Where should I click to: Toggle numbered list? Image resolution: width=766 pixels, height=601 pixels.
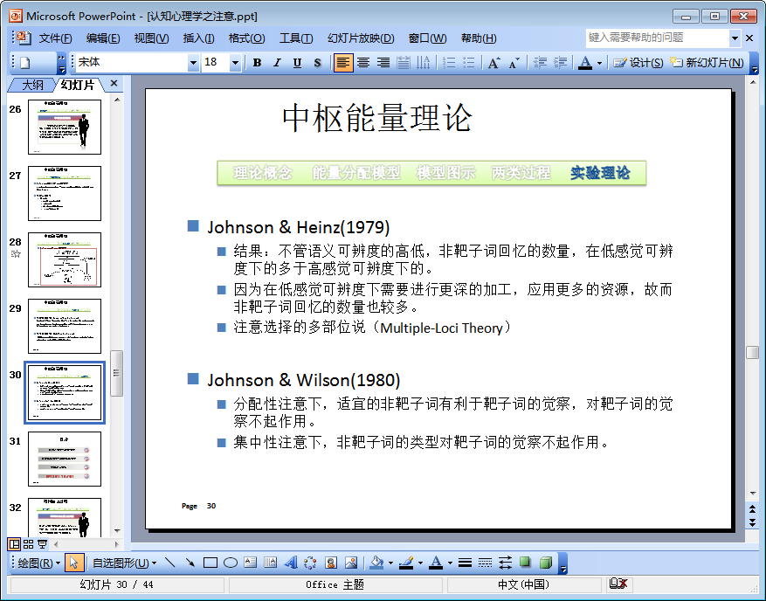point(448,63)
